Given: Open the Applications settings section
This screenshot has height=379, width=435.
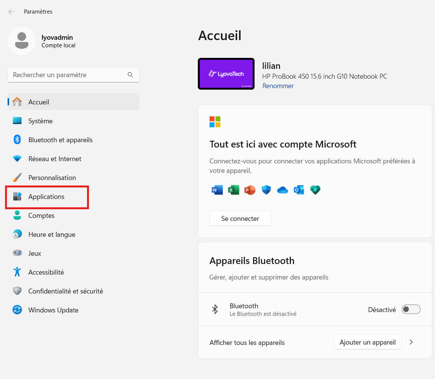Looking at the screenshot, I should click(x=47, y=197).
